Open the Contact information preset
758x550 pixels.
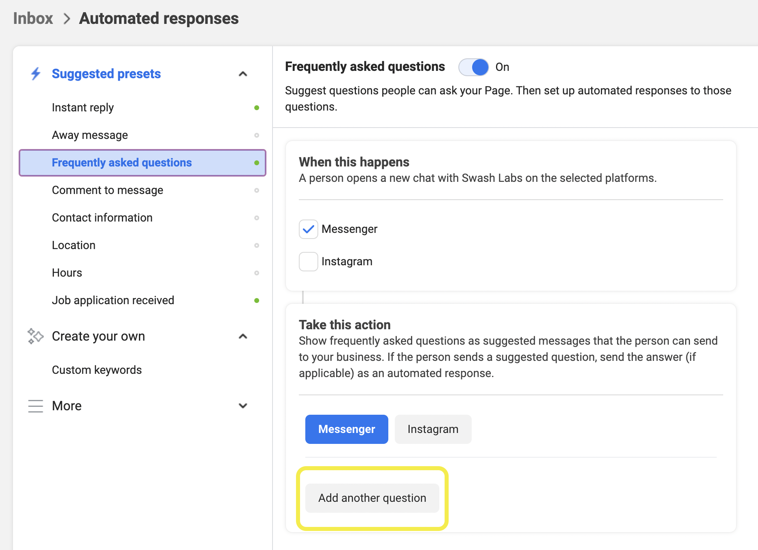[x=143, y=218]
